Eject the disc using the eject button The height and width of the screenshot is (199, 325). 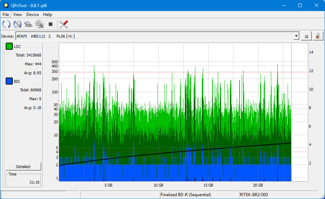306,36
